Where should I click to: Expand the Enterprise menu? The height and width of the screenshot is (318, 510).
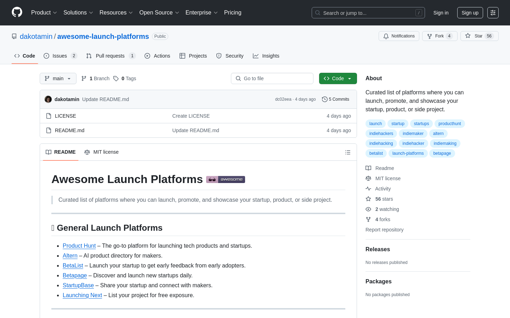pos(202,13)
